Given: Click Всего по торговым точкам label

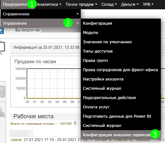Looking at the screenshot, I should point(34,124).
